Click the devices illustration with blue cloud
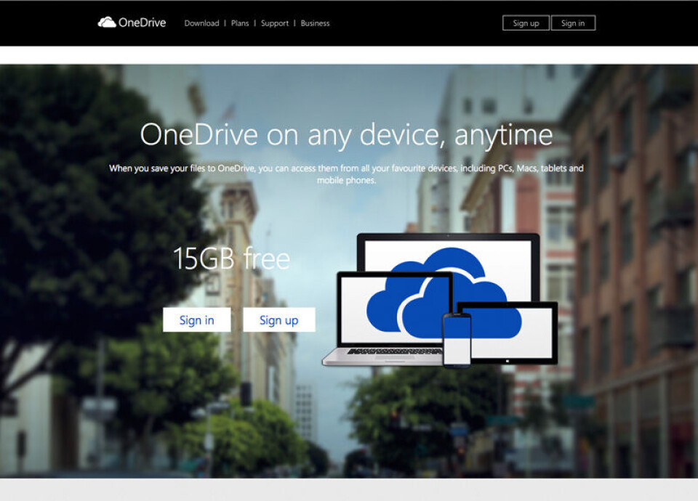The image size is (698, 501). pos(440,301)
